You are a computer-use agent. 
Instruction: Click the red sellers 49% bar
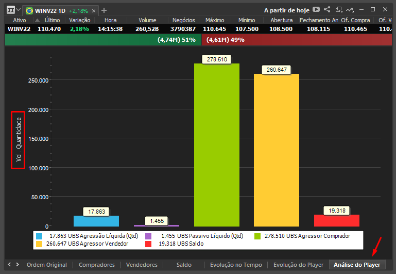[x=297, y=40]
